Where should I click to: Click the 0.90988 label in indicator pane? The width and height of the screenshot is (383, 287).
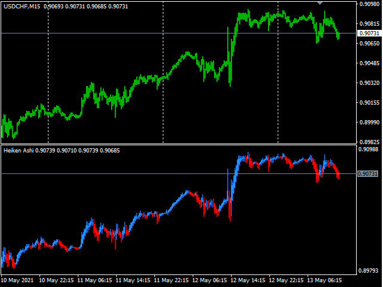tap(369, 149)
